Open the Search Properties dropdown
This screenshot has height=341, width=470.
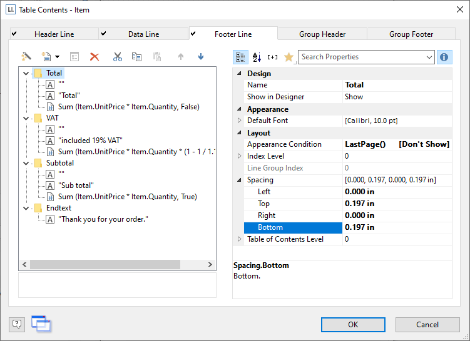click(429, 57)
